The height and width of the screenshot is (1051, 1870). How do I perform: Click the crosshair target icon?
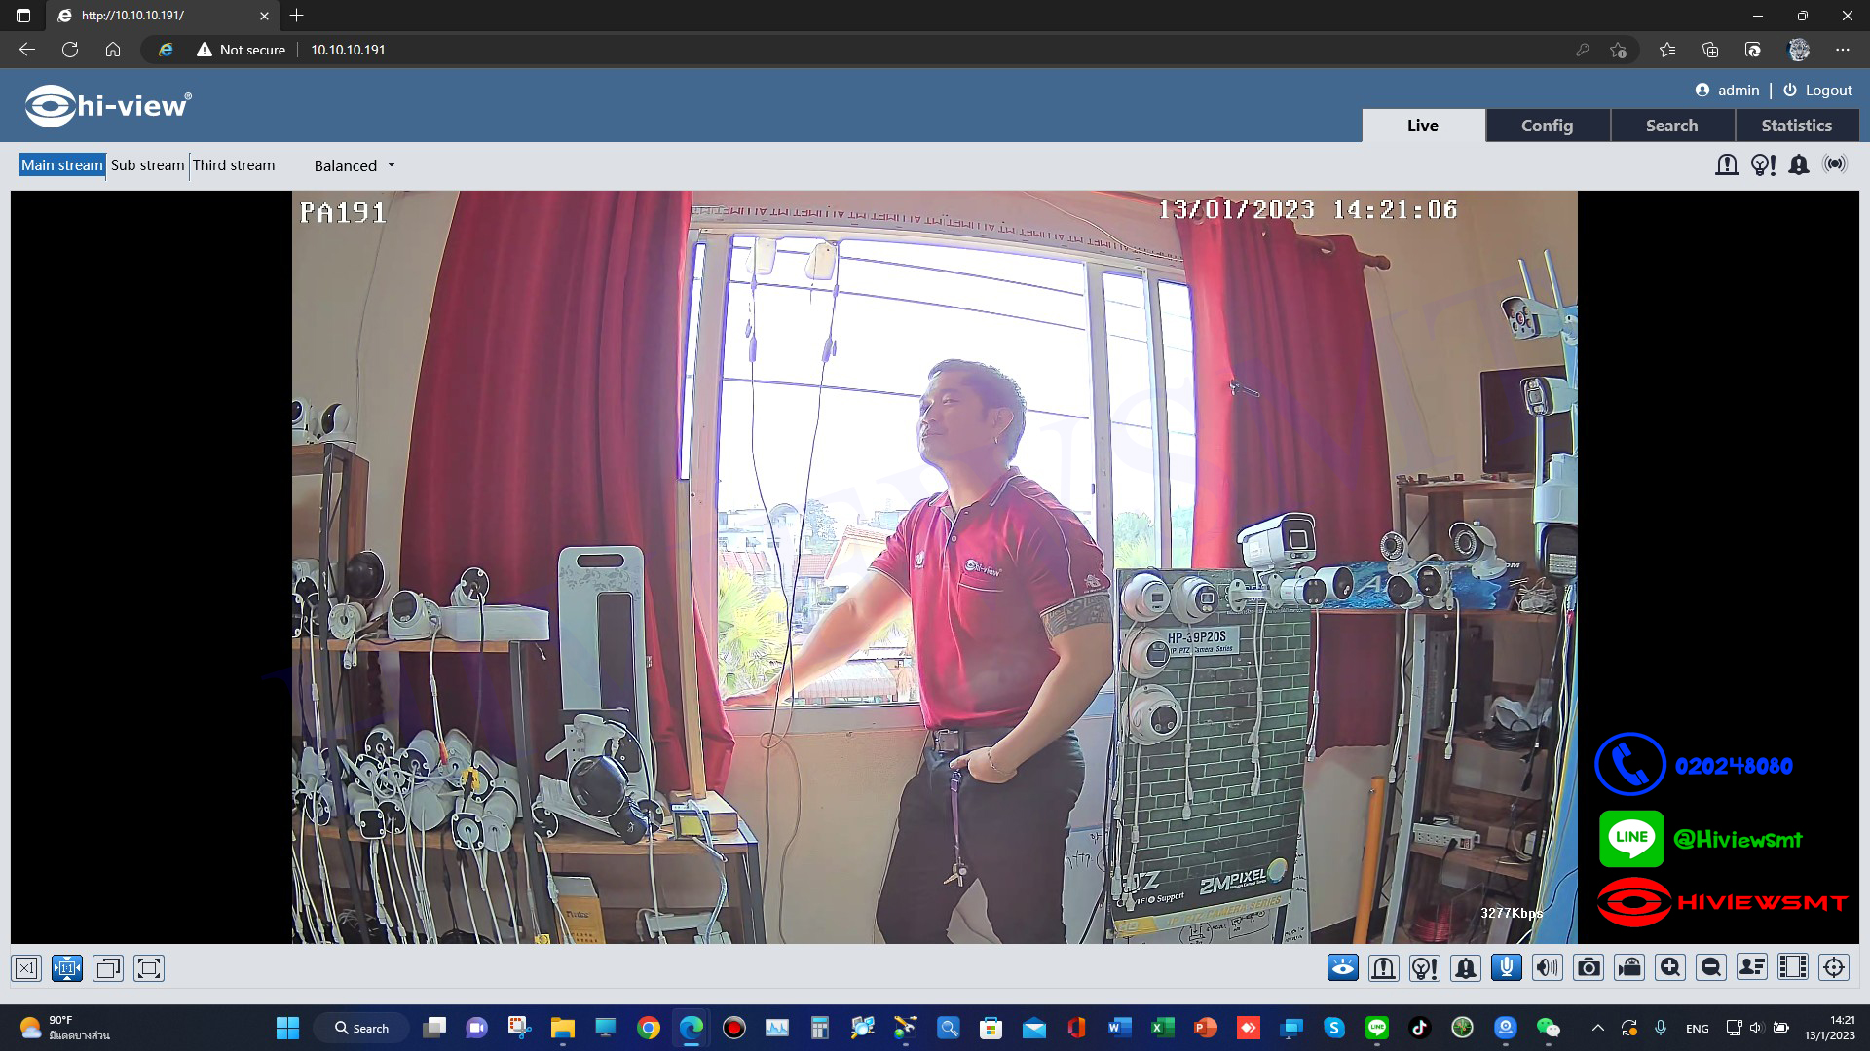click(x=1834, y=967)
